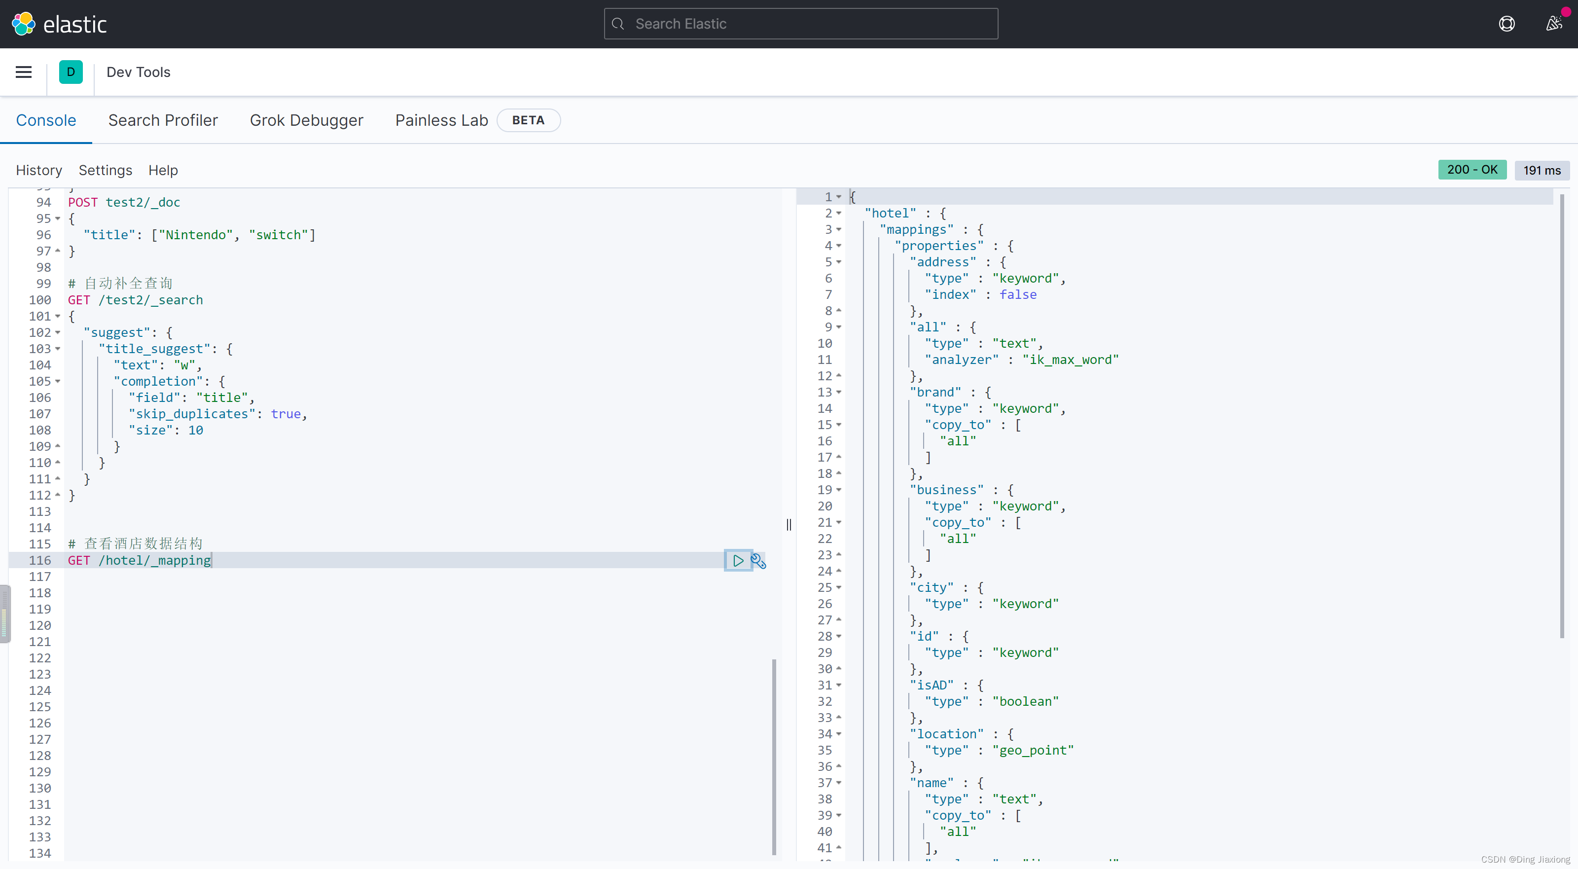The height and width of the screenshot is (869, 1578).
Task: Click "type" : "geo_point" in response
Action: (x=999, y=750)
